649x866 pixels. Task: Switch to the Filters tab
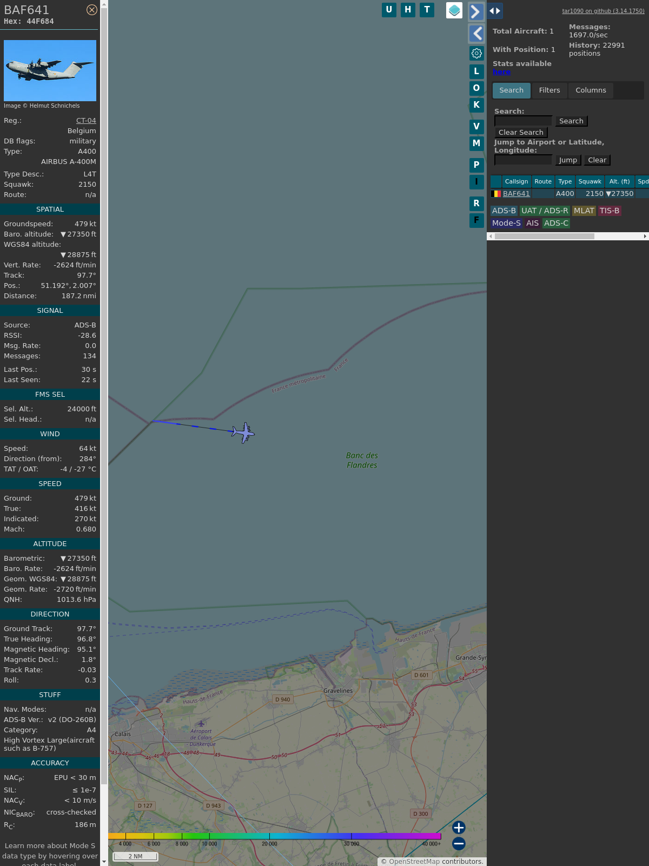tap(549, 90)
